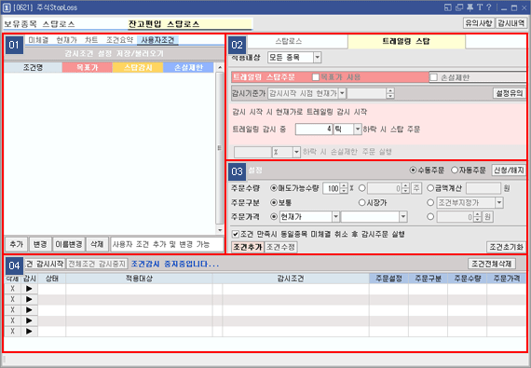Select the 보통 order type radio button
The height and width of the screenshot is (368, 531).
tap(274, 202)
